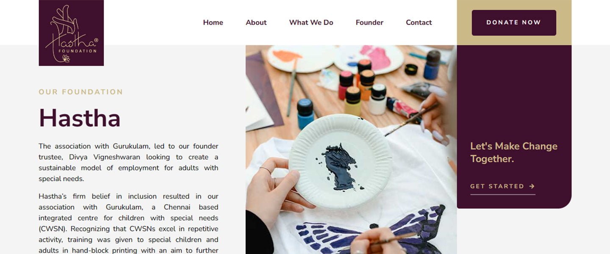Go to the About menu item
The image size is (610, 254).
click(256, 22)
